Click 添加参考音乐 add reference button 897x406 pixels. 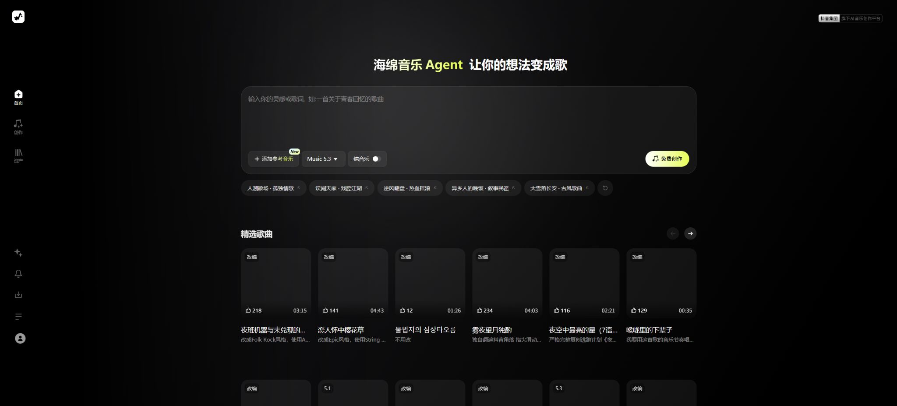[x=274, y=159]
